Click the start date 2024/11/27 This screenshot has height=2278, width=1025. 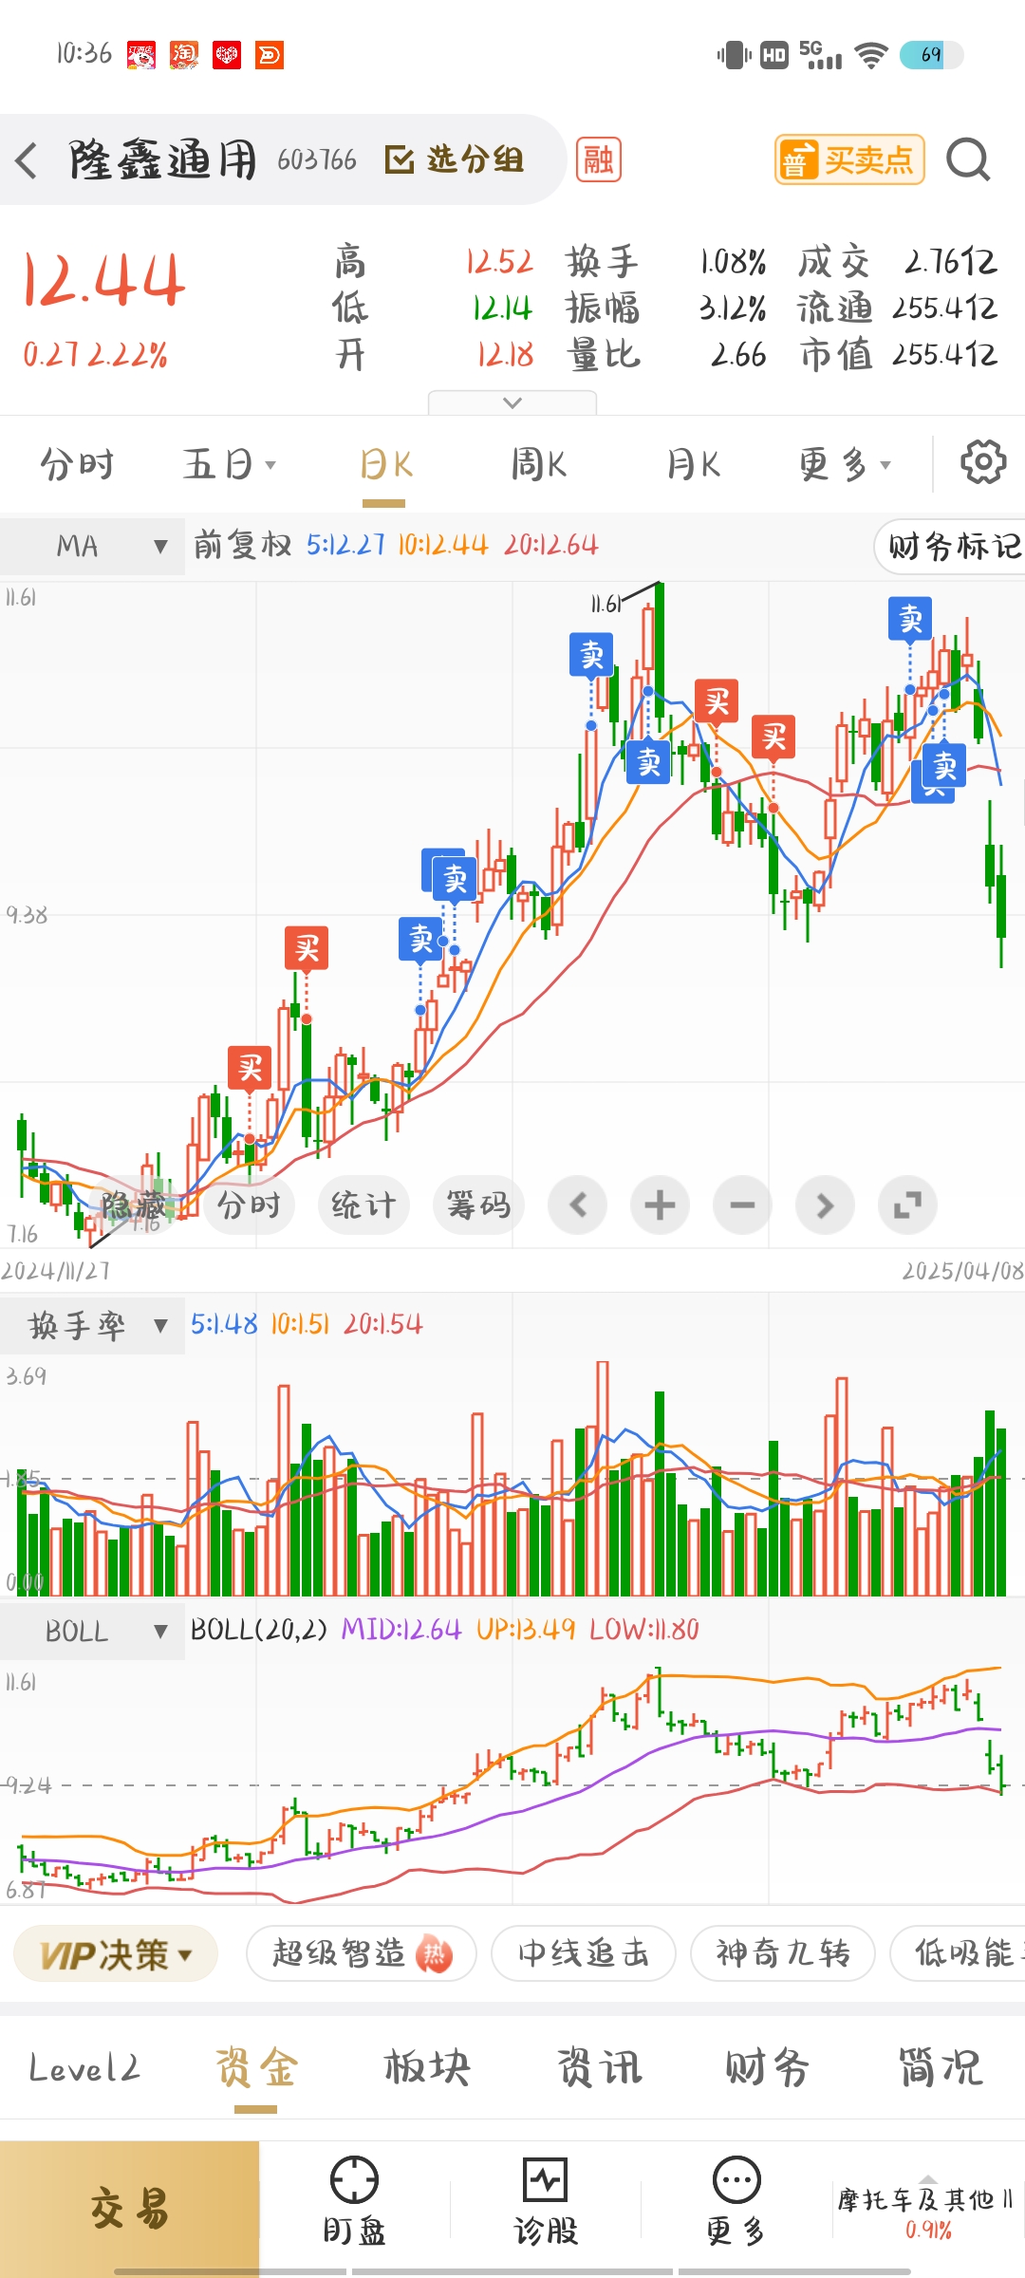55,1271
